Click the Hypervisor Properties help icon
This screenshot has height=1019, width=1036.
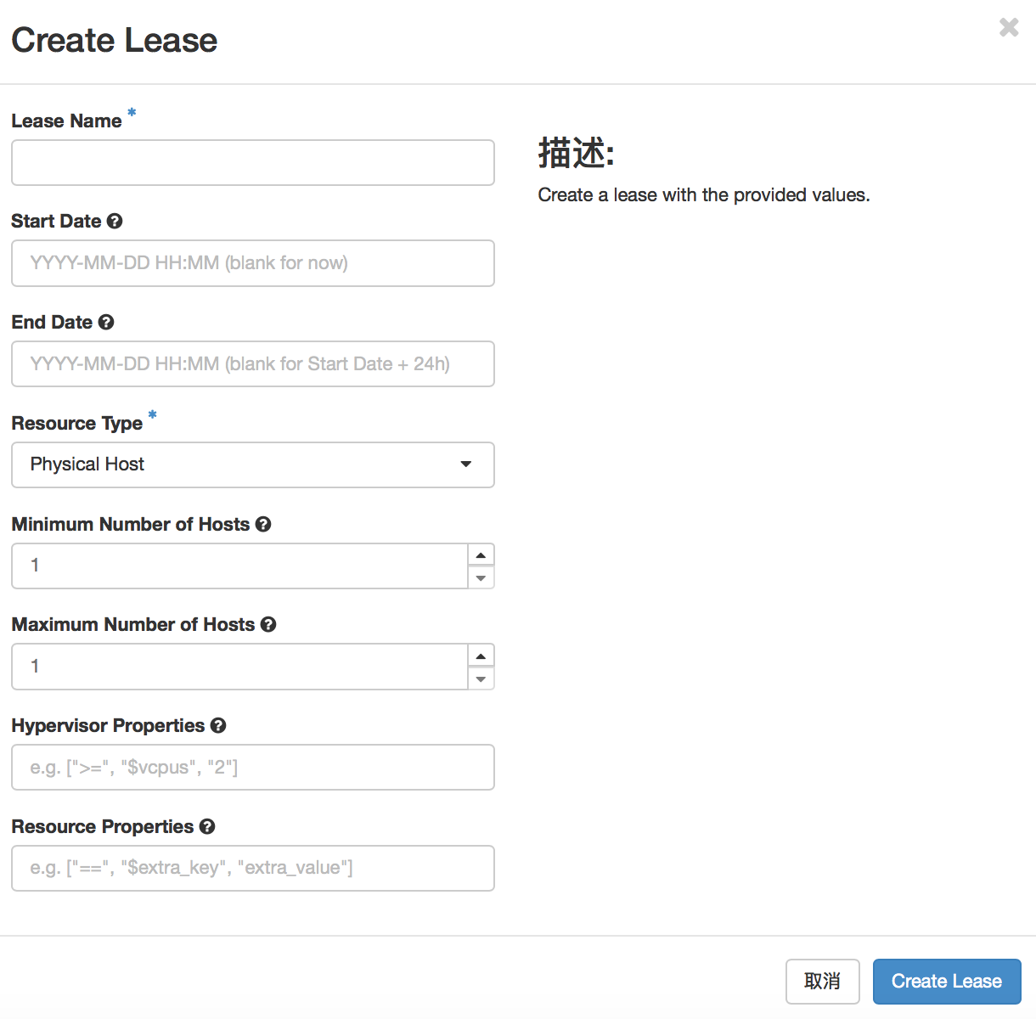pyautogui.click(x=218, y=726)
